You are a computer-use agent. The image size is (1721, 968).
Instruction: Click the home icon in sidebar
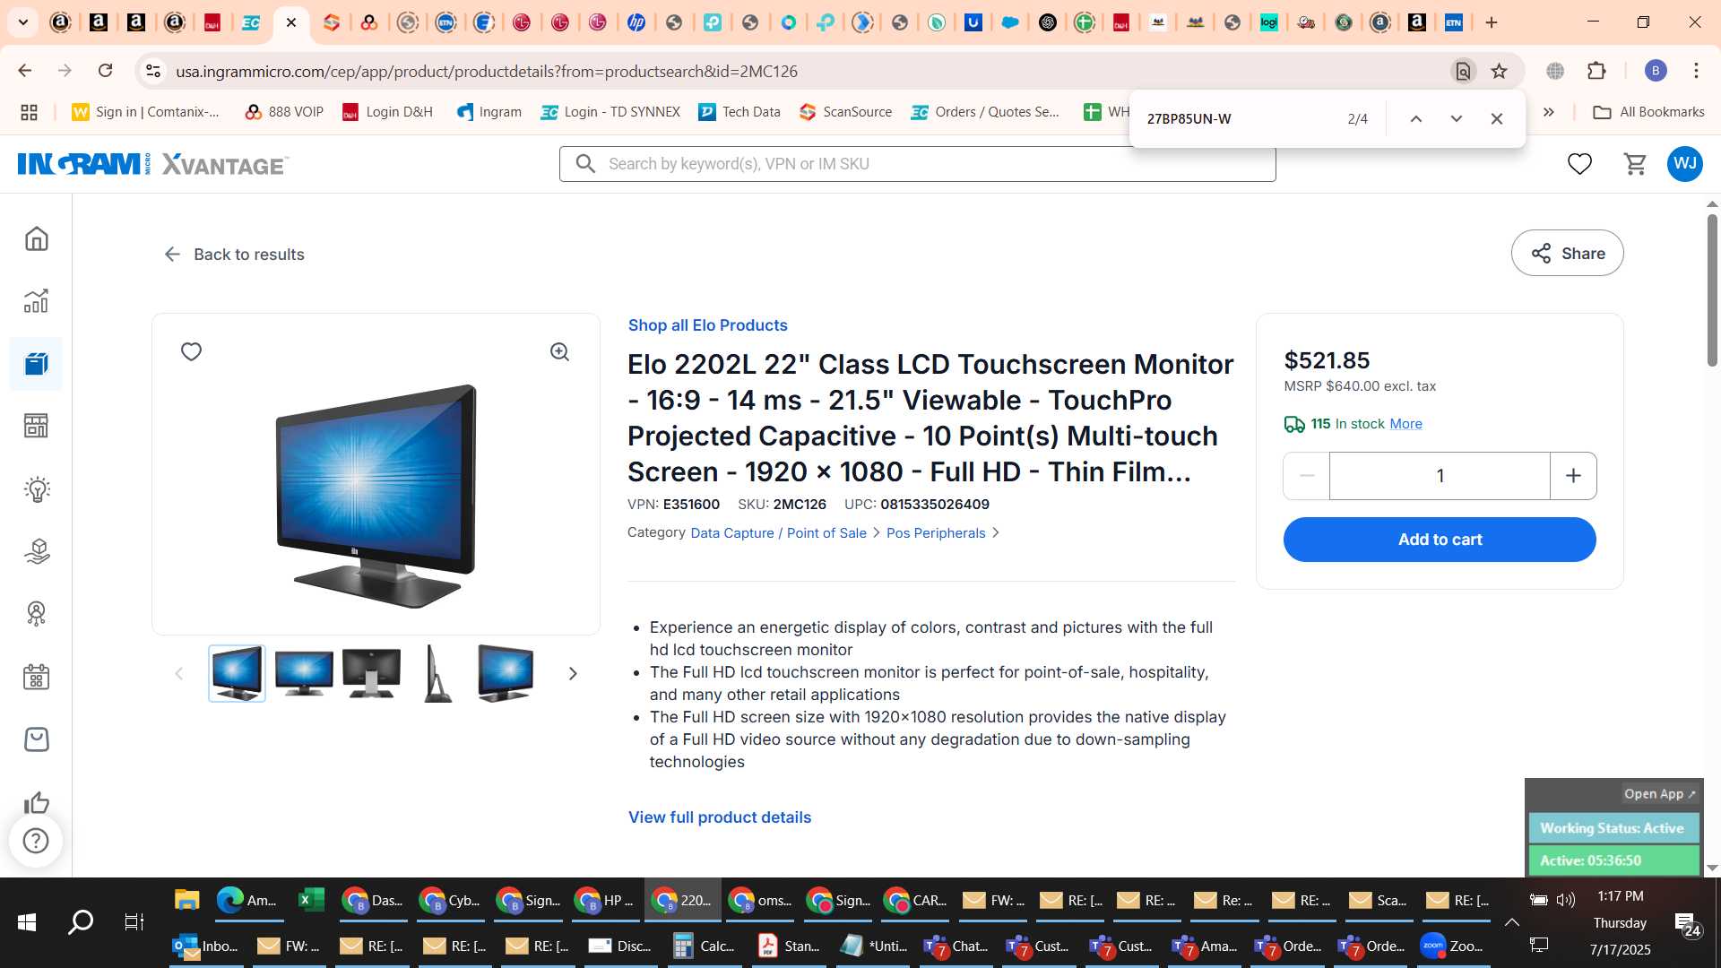click(37, 238)
